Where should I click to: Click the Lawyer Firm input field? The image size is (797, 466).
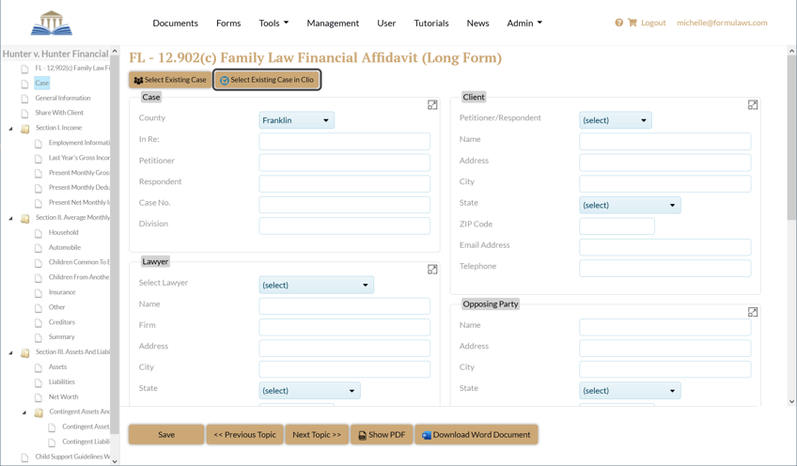coord(345,327)
